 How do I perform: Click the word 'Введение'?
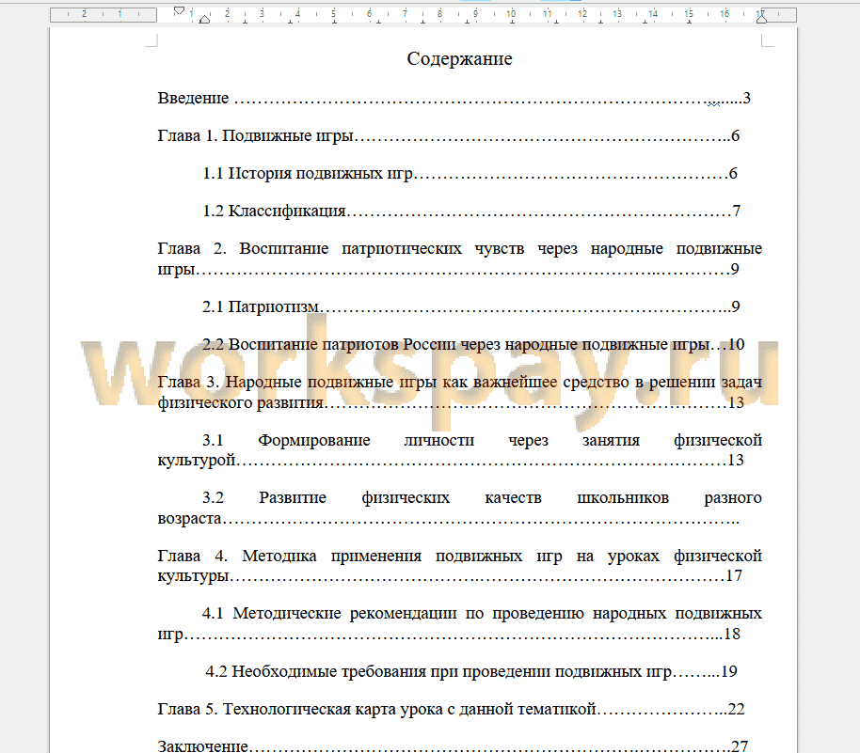tap(193, 98)
